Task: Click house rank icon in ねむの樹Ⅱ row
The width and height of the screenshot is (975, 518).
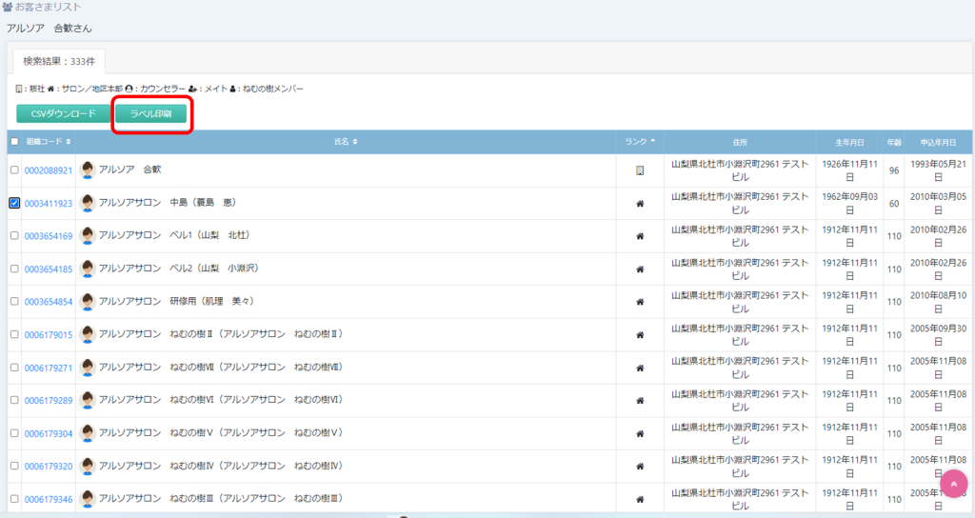Action: tap(640, 335)
